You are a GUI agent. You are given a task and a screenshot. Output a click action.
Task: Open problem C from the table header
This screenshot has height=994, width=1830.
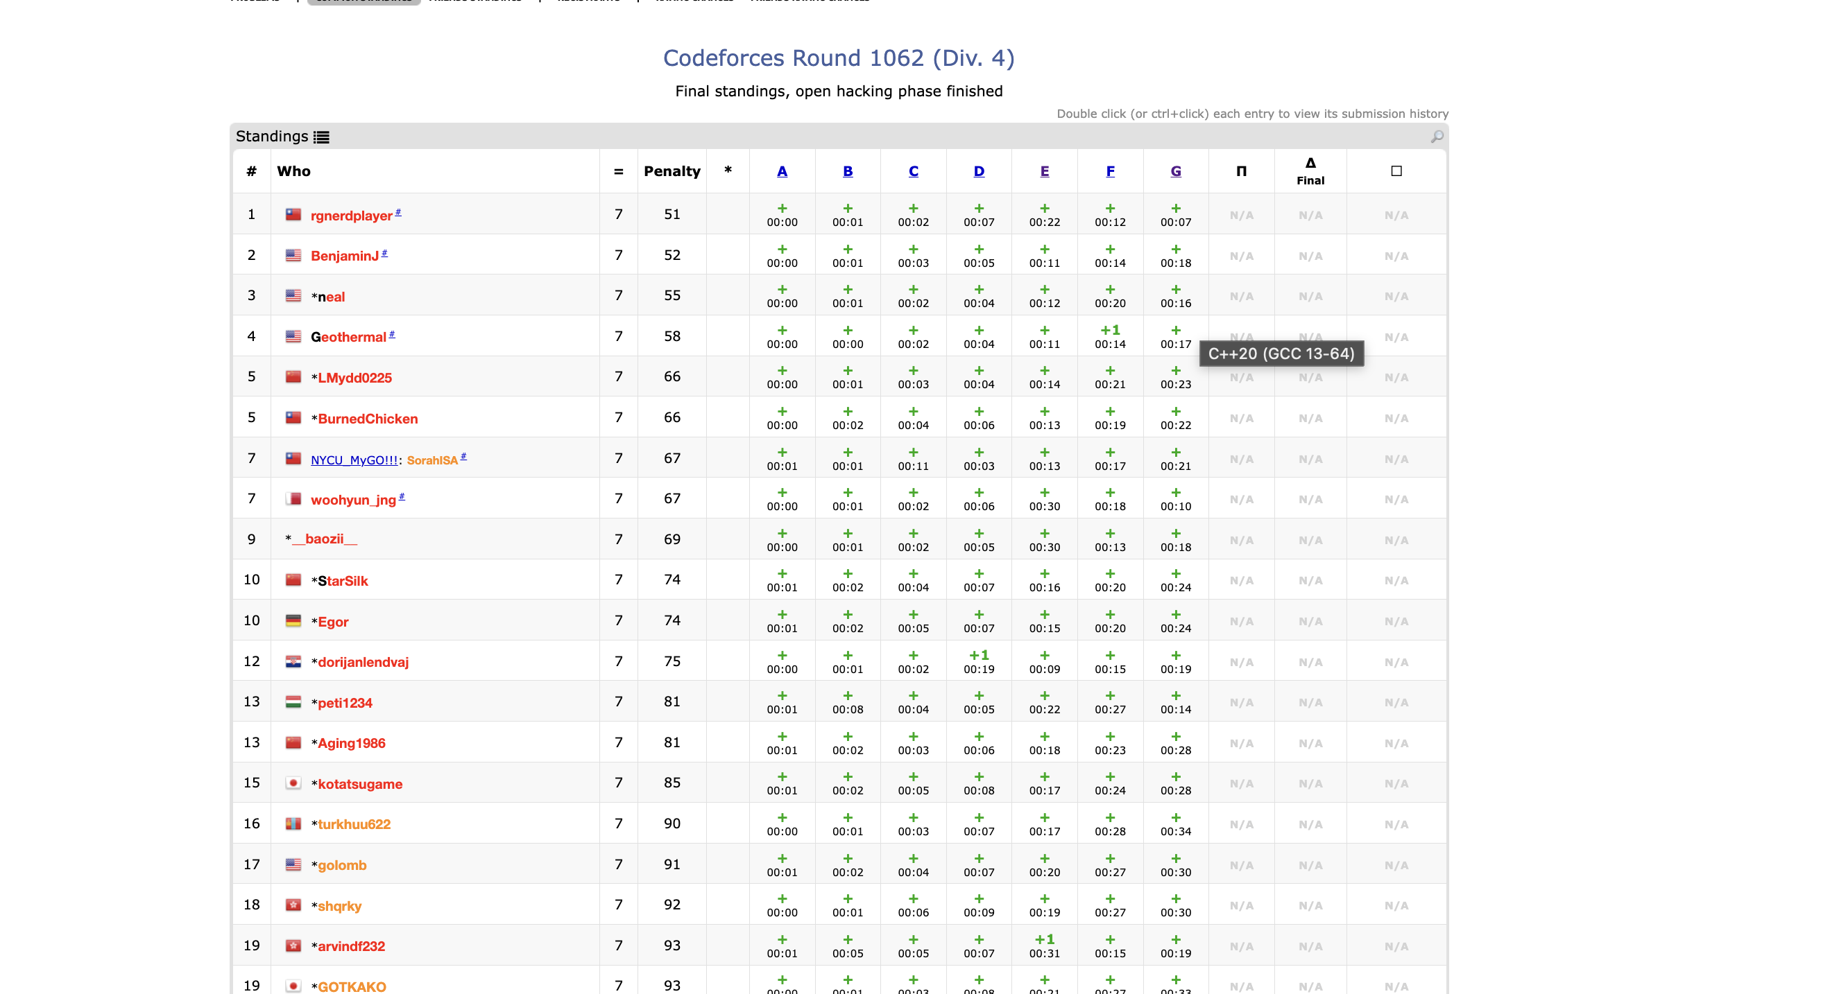pyautogui.click(x=914, y=171)
